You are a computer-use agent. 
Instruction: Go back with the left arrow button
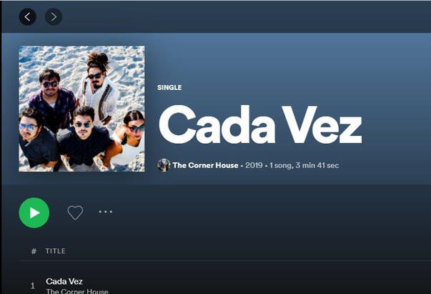pyautogui.click(x=27, y=16)
